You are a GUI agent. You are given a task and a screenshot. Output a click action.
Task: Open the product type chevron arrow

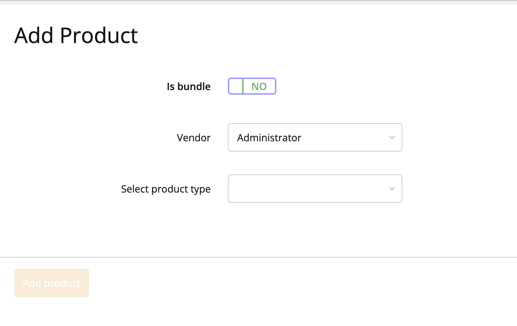pyautogui.click(x=392, y=189)
